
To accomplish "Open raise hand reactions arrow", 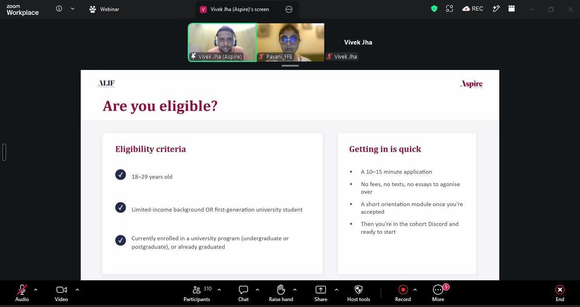I will (295, 290).
